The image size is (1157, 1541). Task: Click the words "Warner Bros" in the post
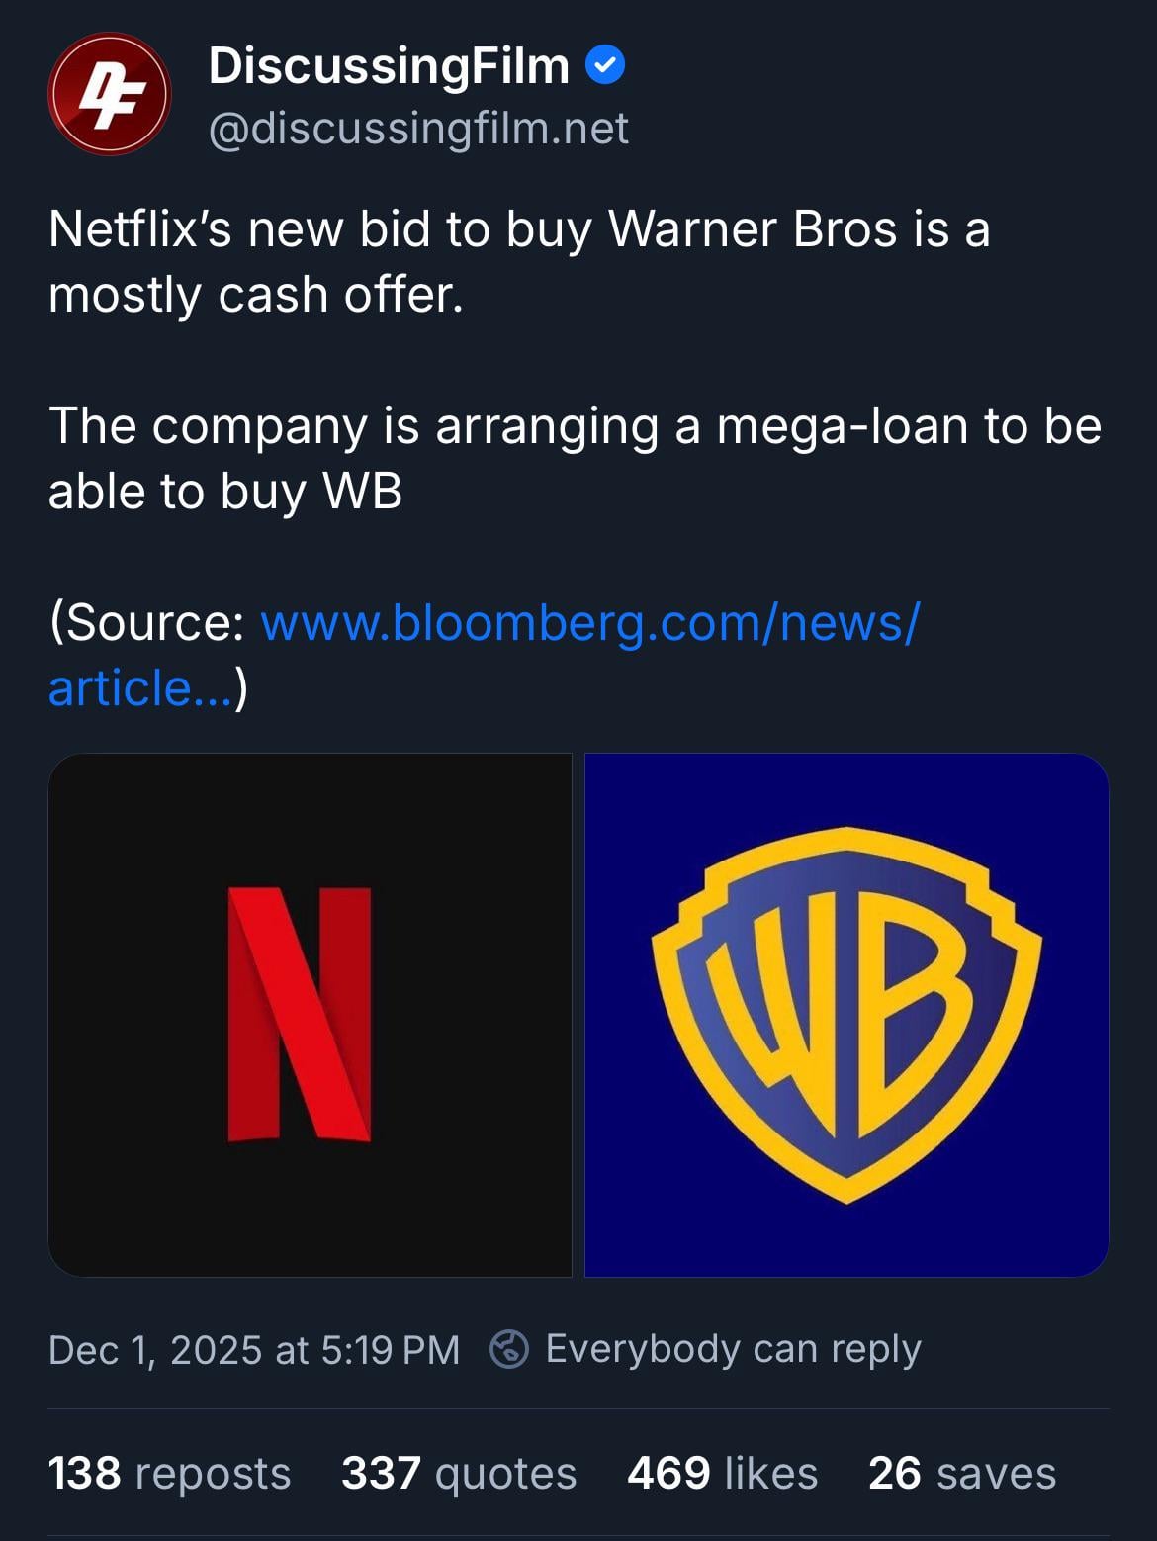point(753,229)
